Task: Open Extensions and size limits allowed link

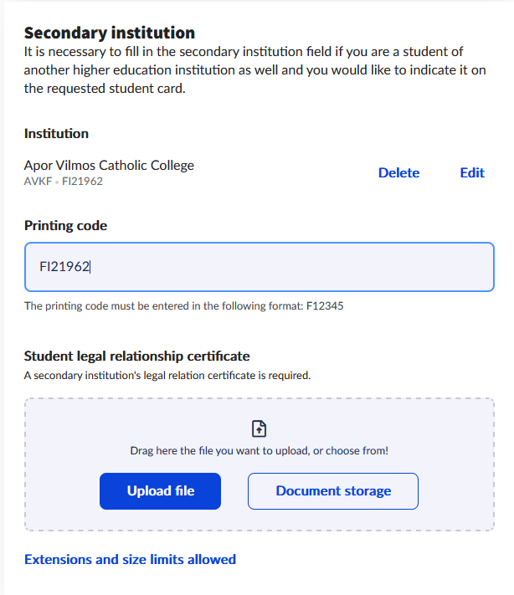Action: [130, 560]
